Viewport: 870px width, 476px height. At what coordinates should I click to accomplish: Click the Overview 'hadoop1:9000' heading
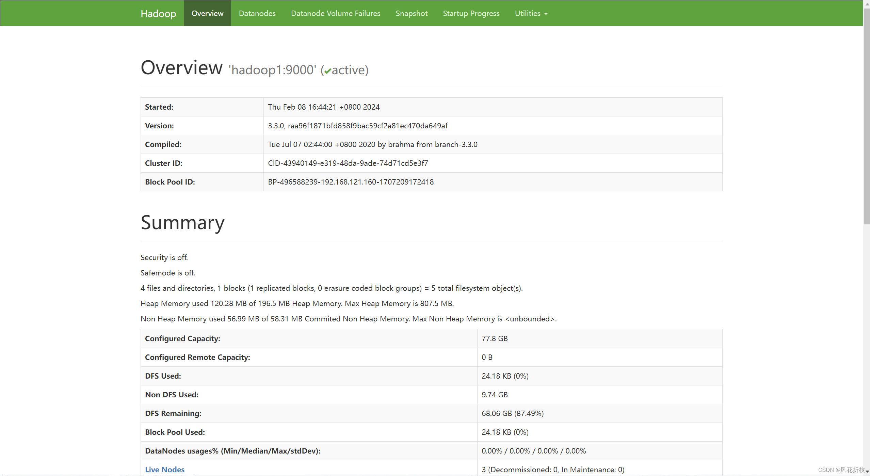click(255, 68)
